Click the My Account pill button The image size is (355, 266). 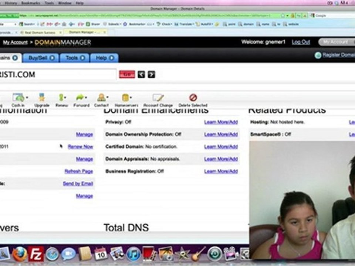coord(337,42)
